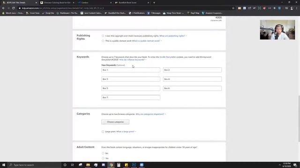
Task: Click Choose categories button
Action: (115, 122)
